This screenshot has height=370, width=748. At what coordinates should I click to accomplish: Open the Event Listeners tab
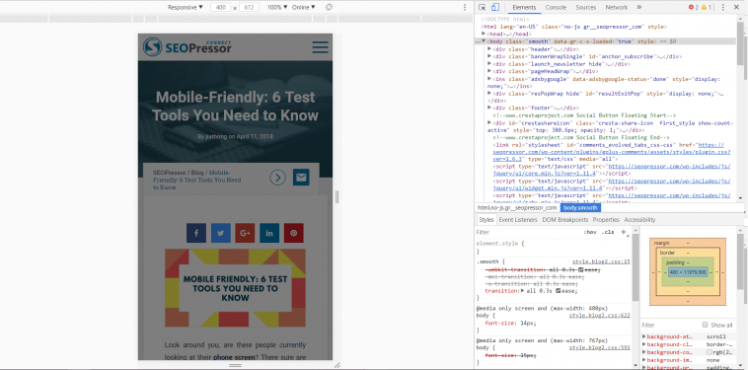pos(519,220)
